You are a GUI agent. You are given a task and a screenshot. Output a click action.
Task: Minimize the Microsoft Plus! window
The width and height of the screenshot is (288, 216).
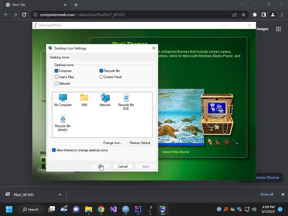[224, 25]
